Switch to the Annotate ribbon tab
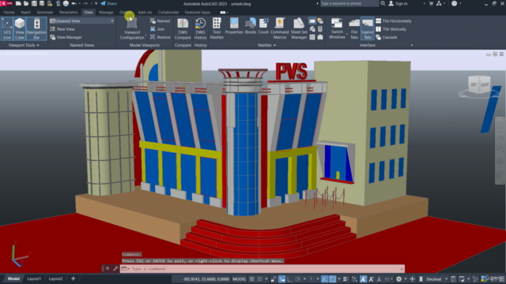This screenshot has height=284, width=506. (45, 13)
